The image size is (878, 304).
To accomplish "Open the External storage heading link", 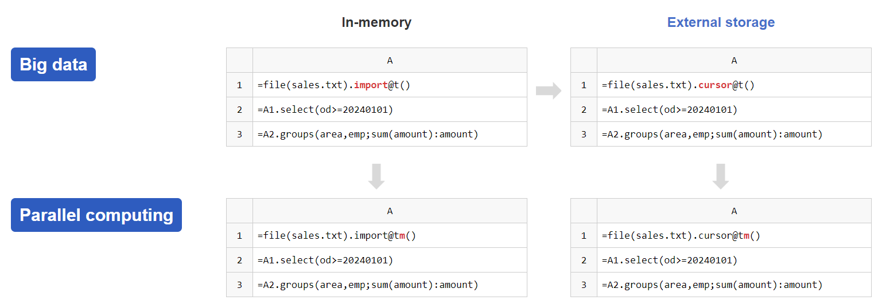I will tap(721, 22).
